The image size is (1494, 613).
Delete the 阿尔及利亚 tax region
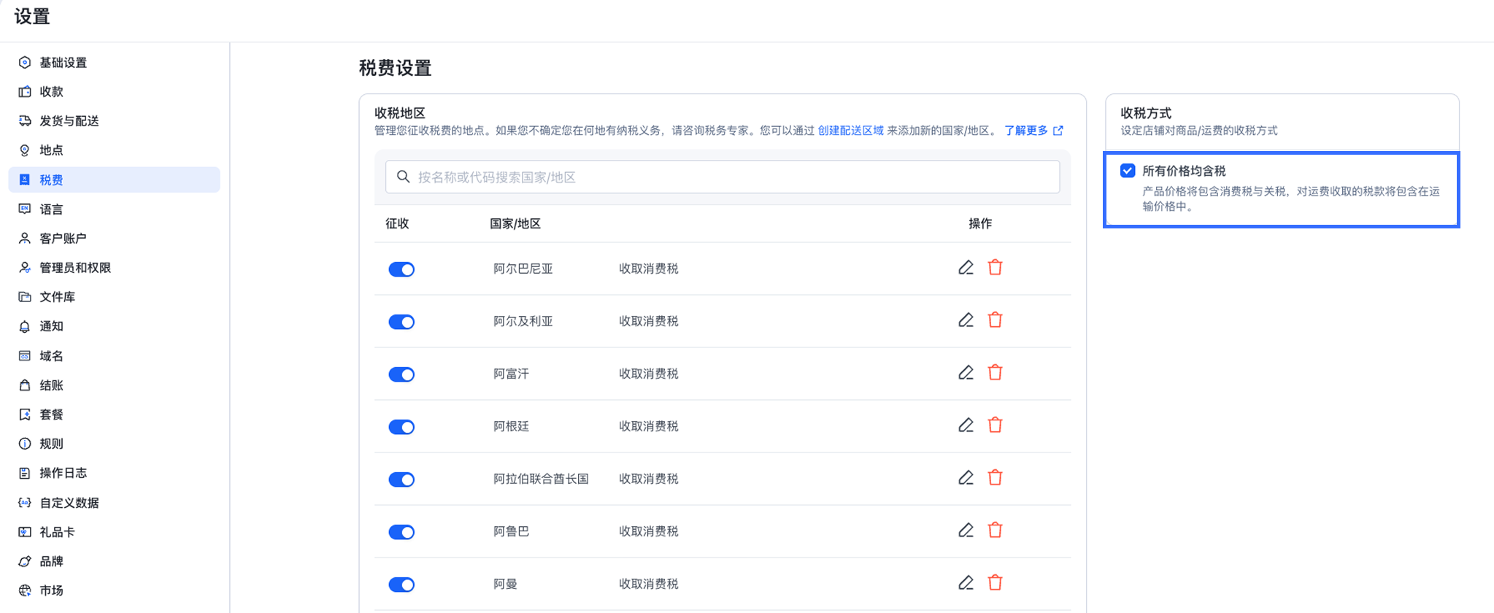point(995,320)
